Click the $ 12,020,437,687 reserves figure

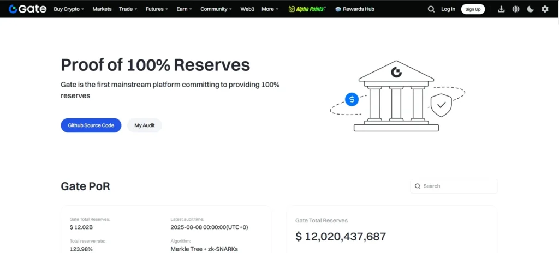click(x=341, y=237)
